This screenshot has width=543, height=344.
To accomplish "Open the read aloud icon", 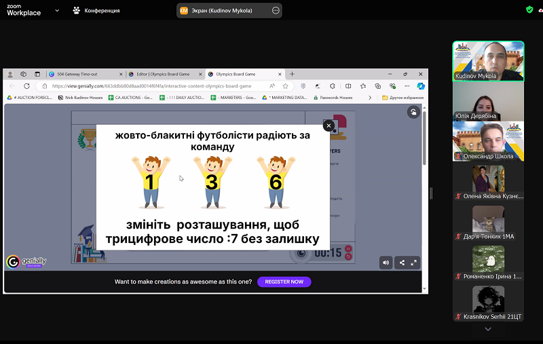I will (272, 86).
